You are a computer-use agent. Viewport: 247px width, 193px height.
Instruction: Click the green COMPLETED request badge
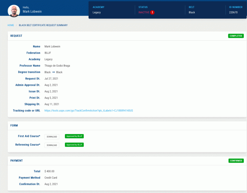(236, 36)
